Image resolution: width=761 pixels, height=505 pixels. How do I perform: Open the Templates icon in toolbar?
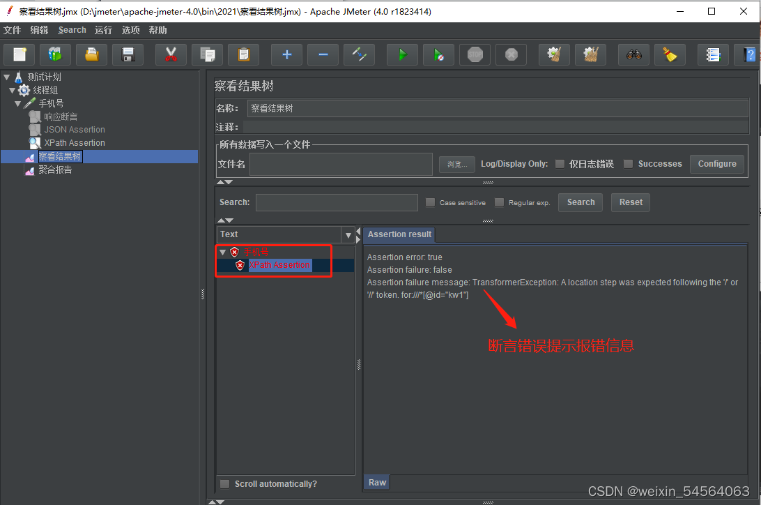55,54
